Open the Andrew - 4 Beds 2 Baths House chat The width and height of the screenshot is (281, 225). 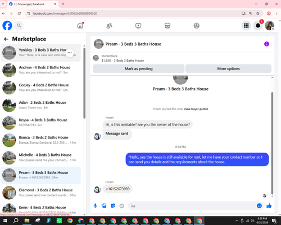coord(40,70)
